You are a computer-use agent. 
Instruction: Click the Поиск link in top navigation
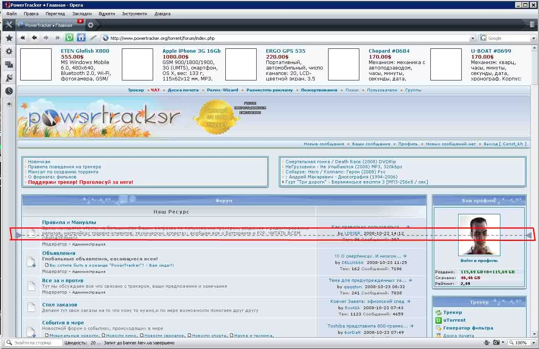tap(352, 90)
